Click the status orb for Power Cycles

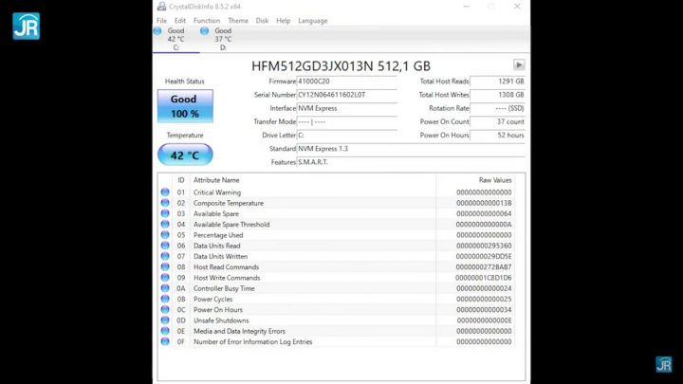[x=165, y=299]
